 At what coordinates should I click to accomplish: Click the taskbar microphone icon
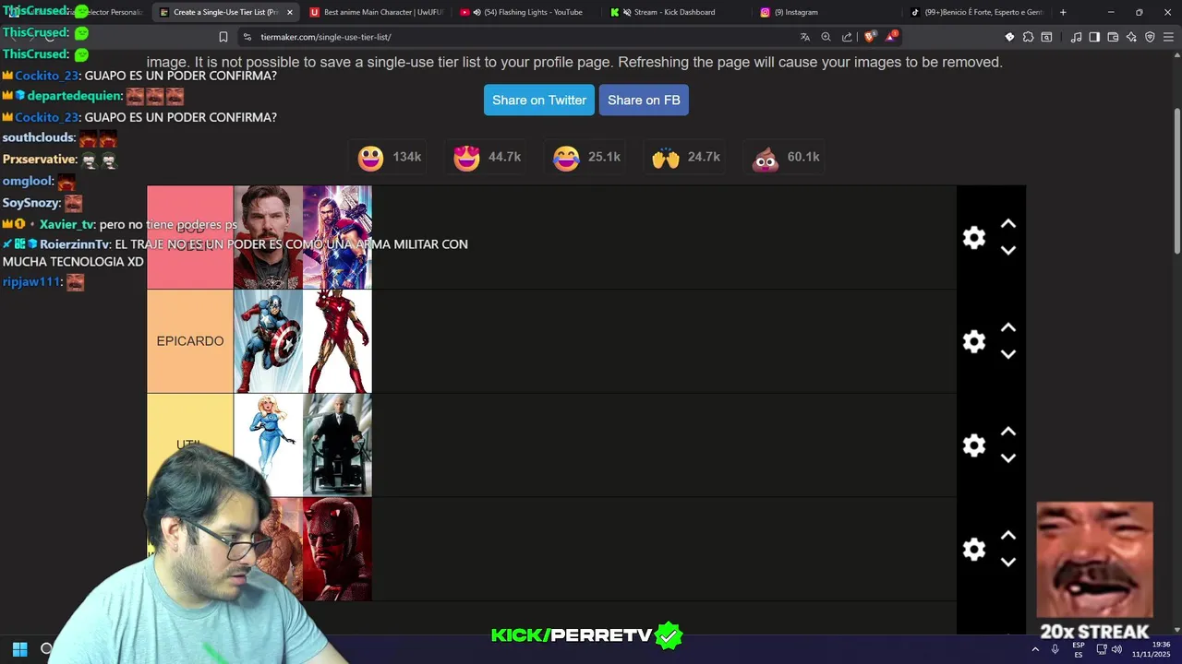1055,649
